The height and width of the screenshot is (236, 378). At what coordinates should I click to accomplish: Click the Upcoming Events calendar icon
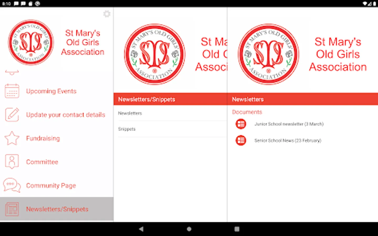pos(12,91)
